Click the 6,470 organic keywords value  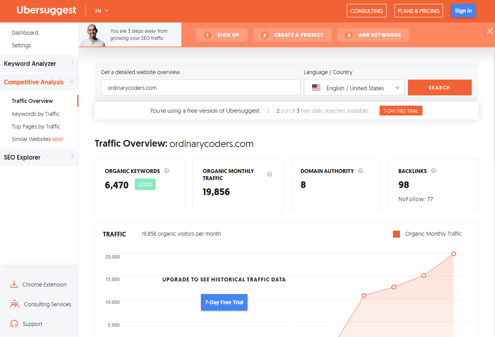point(117,185)
